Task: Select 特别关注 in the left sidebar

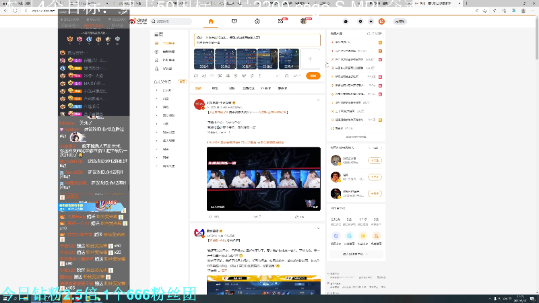Action: pos(168,60)
